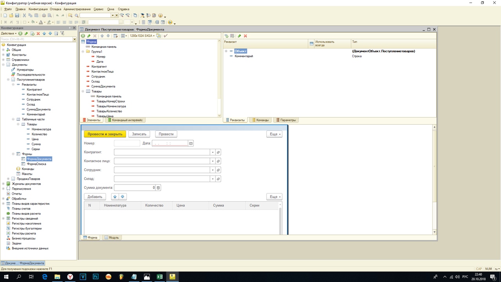Click the calculator icon by Сумма документа

[158, 188]
